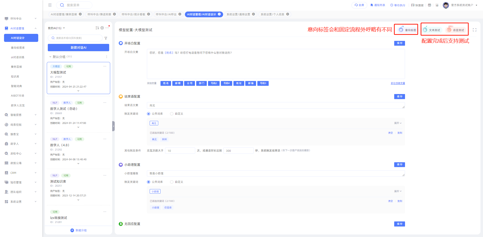This screenshot has width=483, height=237.
Task: Start the 语音测试 voice test
Action: [x=456, y=30]
